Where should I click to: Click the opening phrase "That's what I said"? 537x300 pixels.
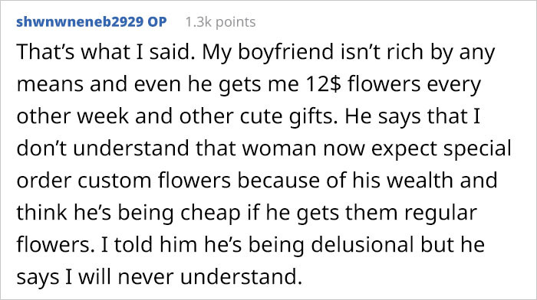105,52
